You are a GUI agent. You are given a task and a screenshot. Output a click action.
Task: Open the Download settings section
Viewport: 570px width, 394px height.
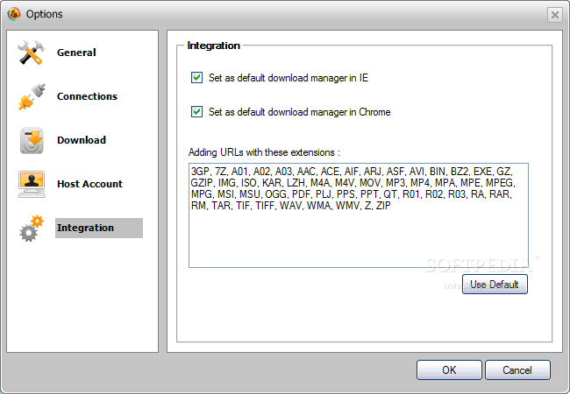pos(82,140)
